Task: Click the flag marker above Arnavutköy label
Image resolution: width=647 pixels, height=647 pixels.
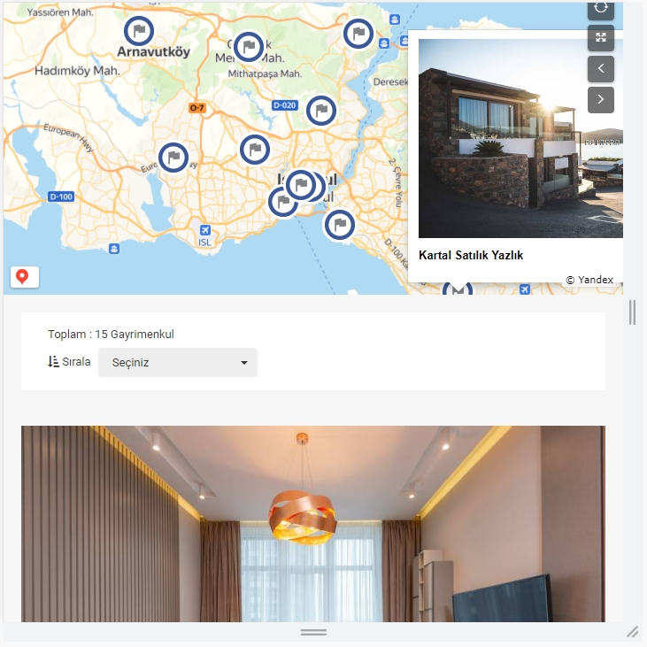Action: click(x=139, y=31)
